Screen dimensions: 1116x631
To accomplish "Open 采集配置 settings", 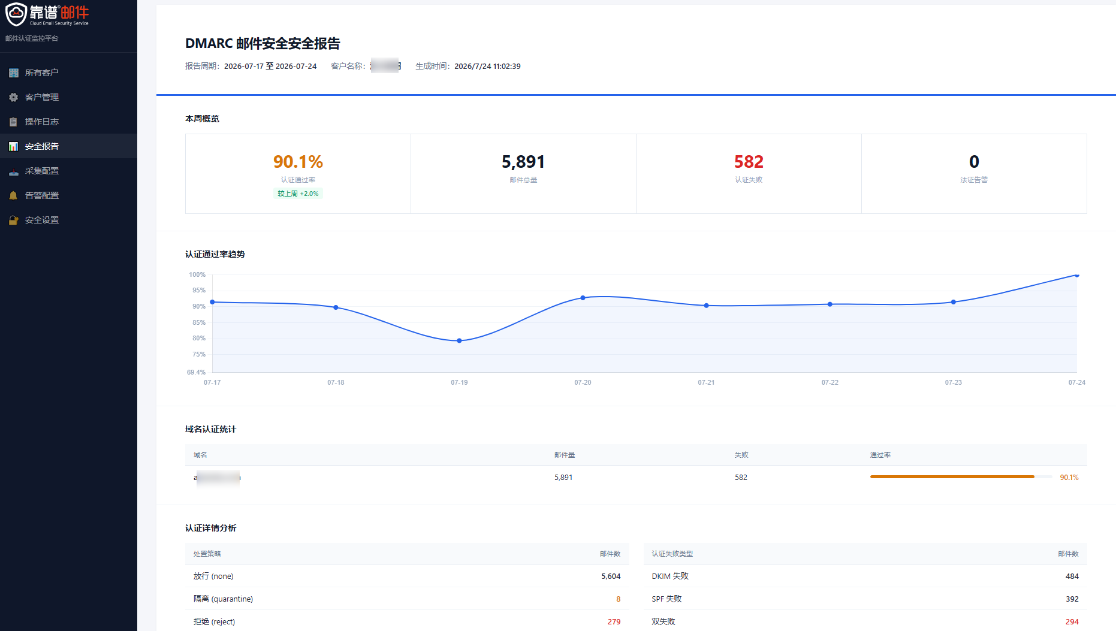I will coord(68,171).
